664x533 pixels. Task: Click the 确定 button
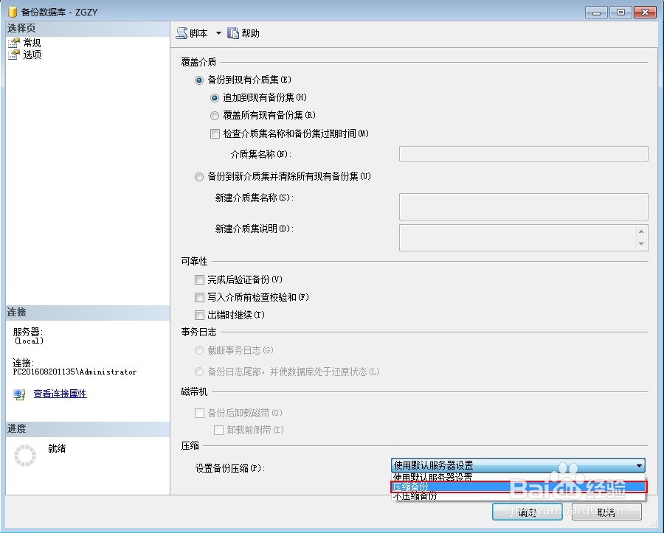[526, 512]
